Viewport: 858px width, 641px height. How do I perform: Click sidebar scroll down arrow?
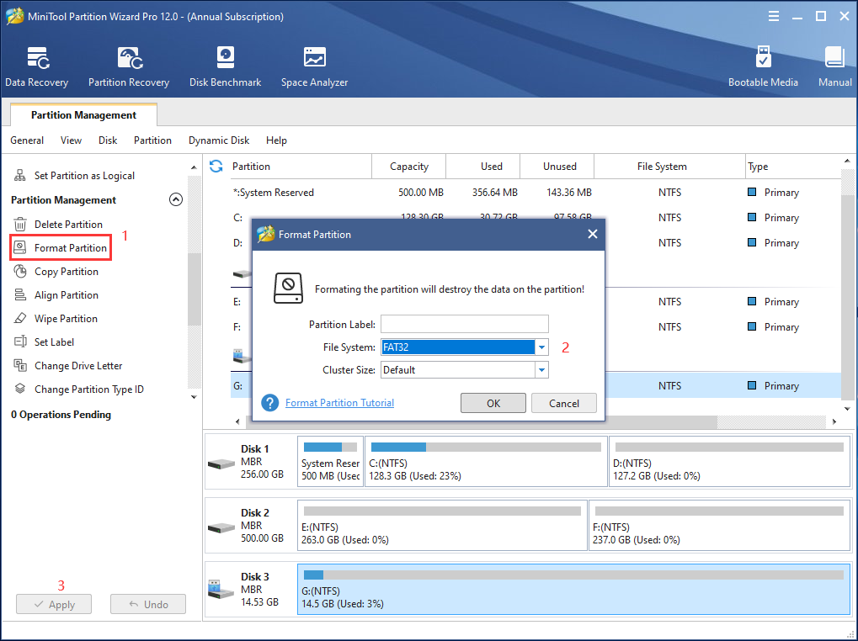click(194, 397)
